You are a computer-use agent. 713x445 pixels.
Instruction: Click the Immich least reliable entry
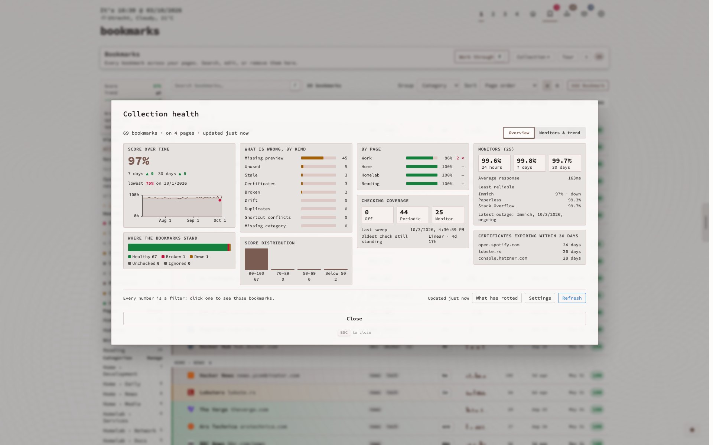(x=529, y=194)
